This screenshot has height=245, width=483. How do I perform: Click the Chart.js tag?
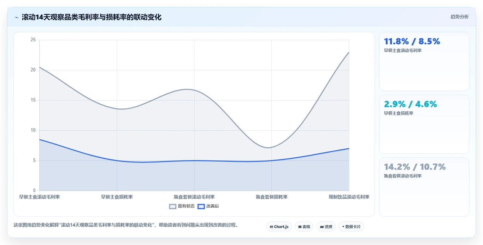point(279,227)
